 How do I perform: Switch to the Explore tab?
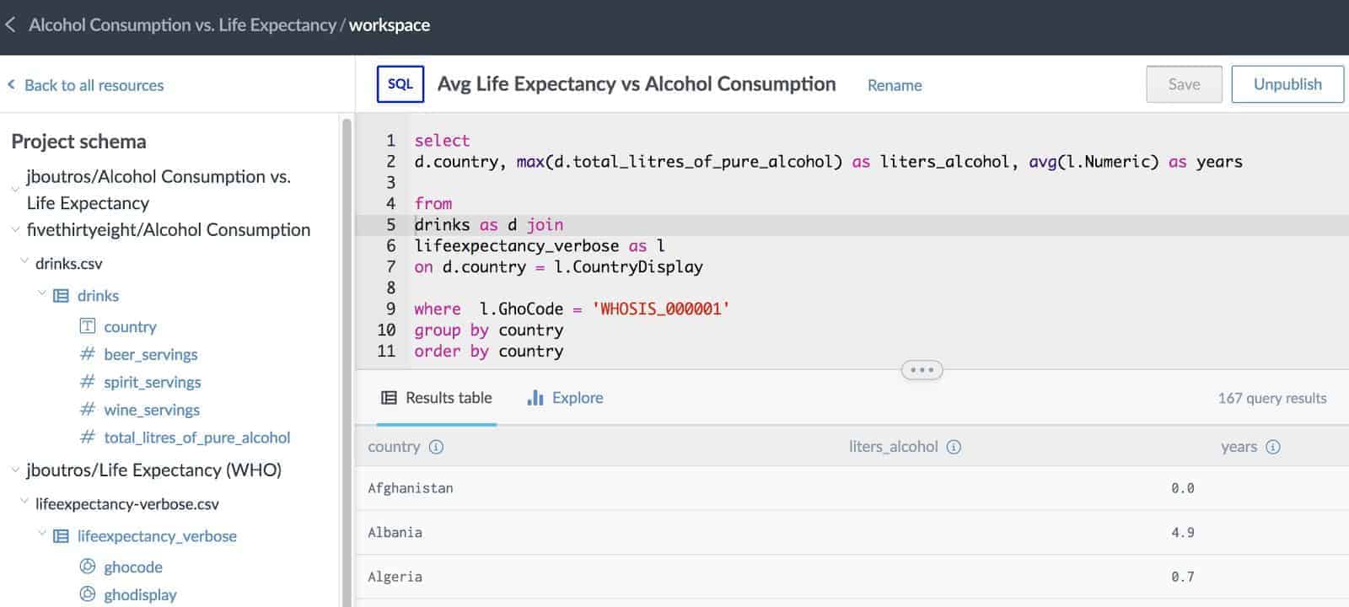[565, 398]
